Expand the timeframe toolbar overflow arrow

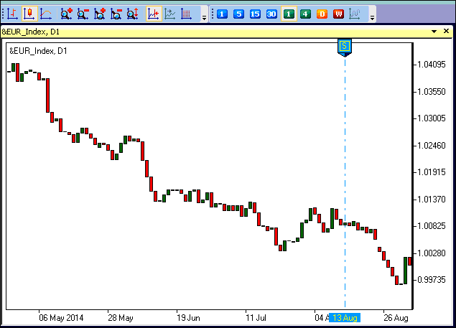[x=371, y=16]
